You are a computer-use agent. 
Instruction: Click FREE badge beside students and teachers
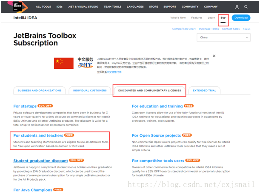click(x=69, y=135)
